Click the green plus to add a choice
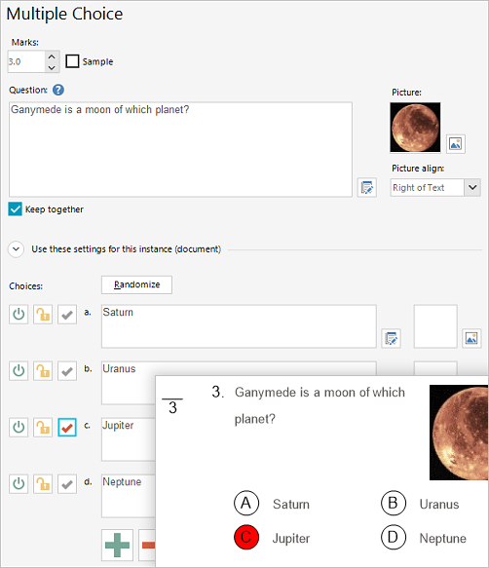The height and width of the screenshot is (568, 489). (x=117, y=545)
